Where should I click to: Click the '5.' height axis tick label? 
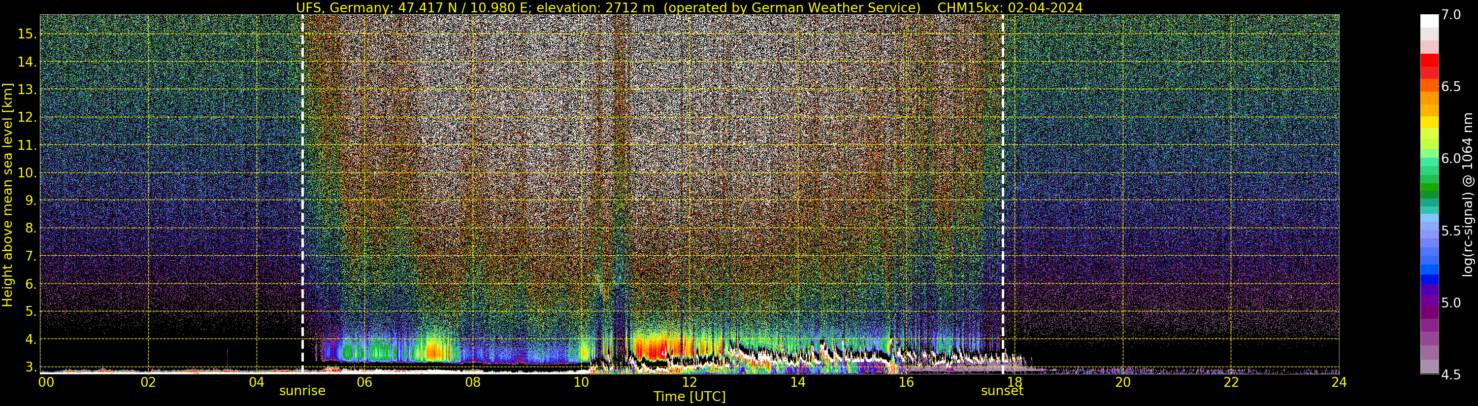(31, 312)
